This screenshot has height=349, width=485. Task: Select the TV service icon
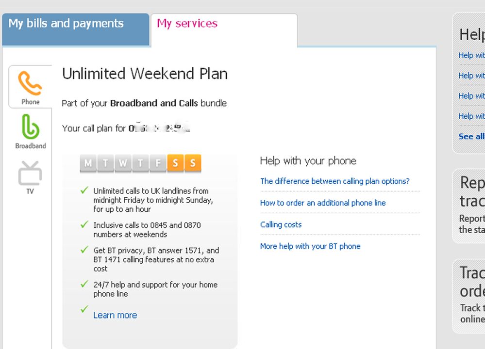tap(30, 175)
